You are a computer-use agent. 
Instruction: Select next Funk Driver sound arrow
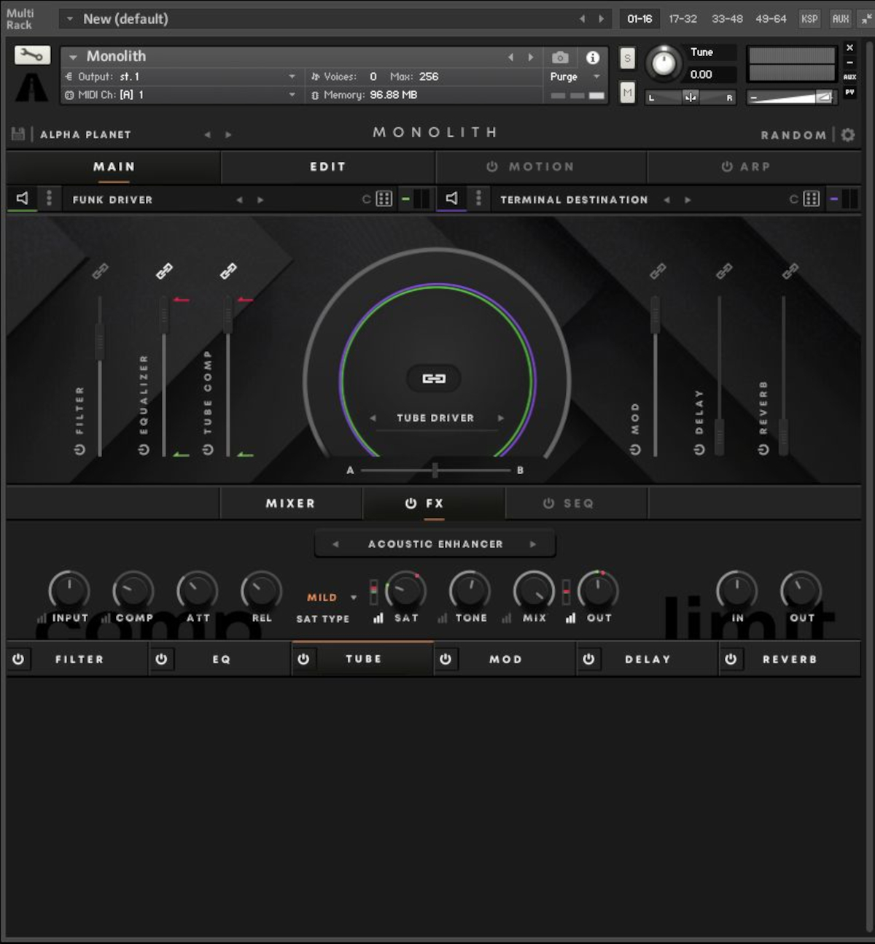click(260, 199)
